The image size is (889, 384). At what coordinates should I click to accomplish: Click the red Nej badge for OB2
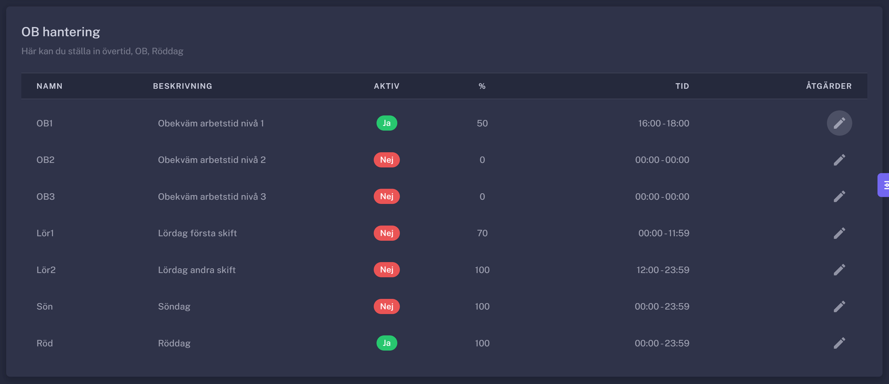[x=386, y=160]
